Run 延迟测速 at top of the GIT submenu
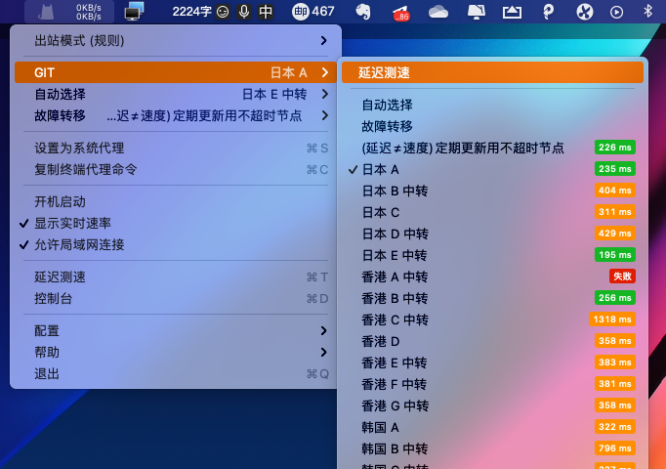Image resolution: width=666 pixels, height=469 pixels. [x=383, y=72]
